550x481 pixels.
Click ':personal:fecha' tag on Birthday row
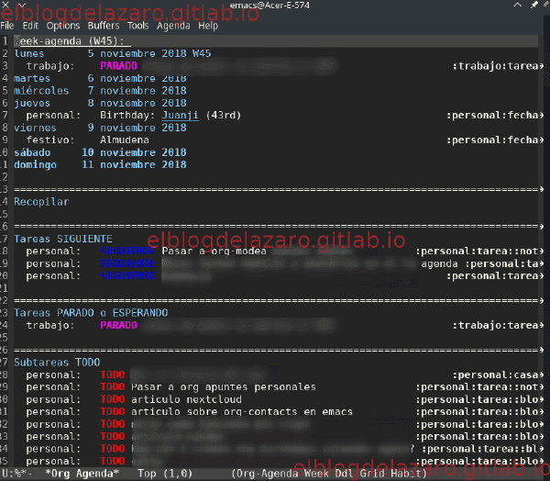(492, 116)
